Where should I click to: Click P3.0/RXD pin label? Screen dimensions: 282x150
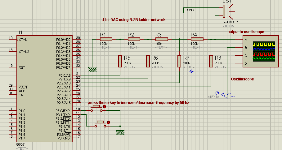coord(63,111)
